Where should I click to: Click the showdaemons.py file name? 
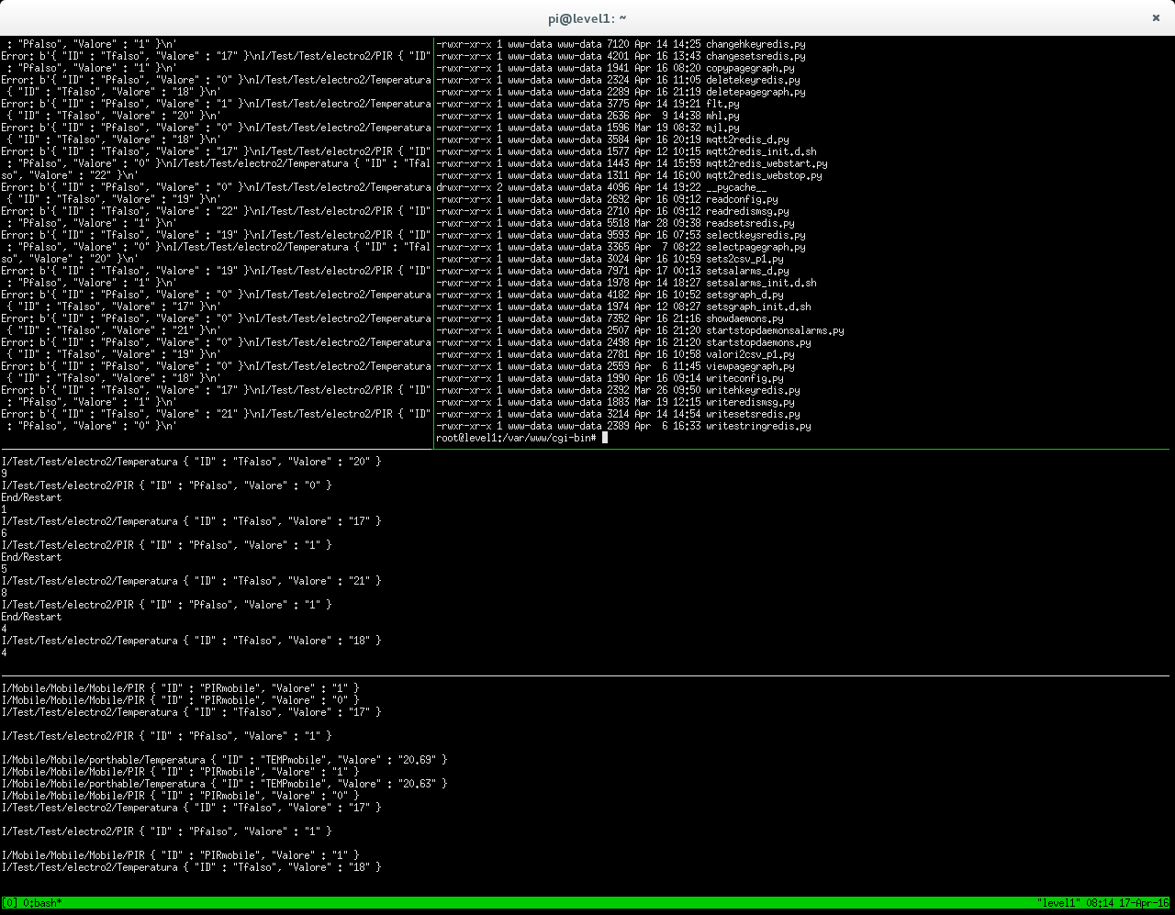(744, 318)
